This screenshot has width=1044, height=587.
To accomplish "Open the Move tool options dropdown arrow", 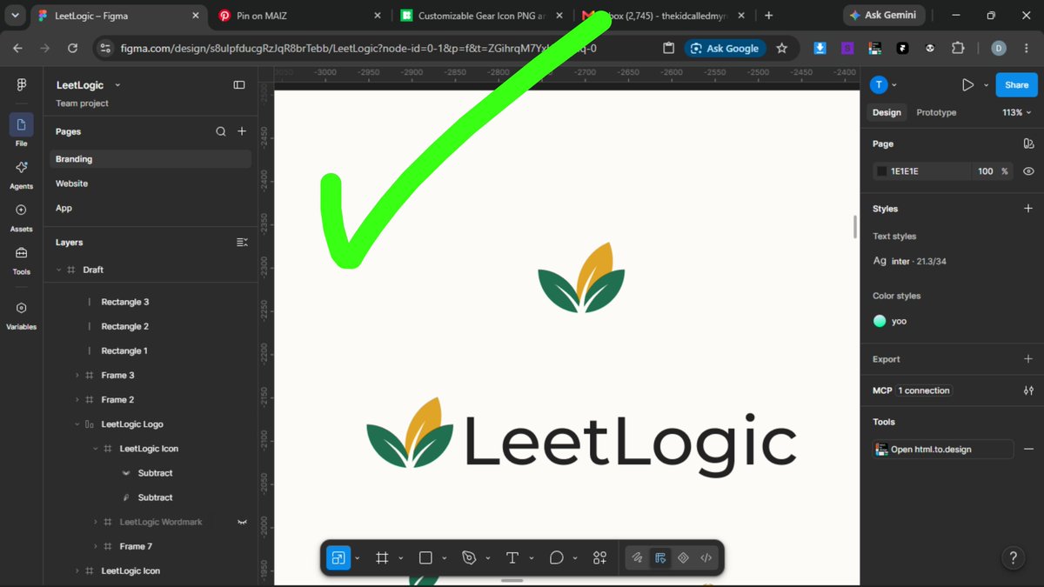I will (358, 558).
